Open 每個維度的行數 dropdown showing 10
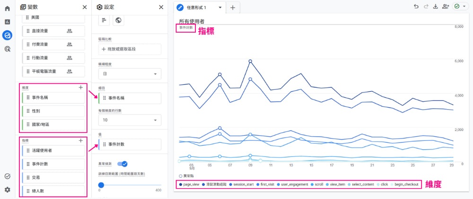The image size is (473, 199). click(130, 120)
